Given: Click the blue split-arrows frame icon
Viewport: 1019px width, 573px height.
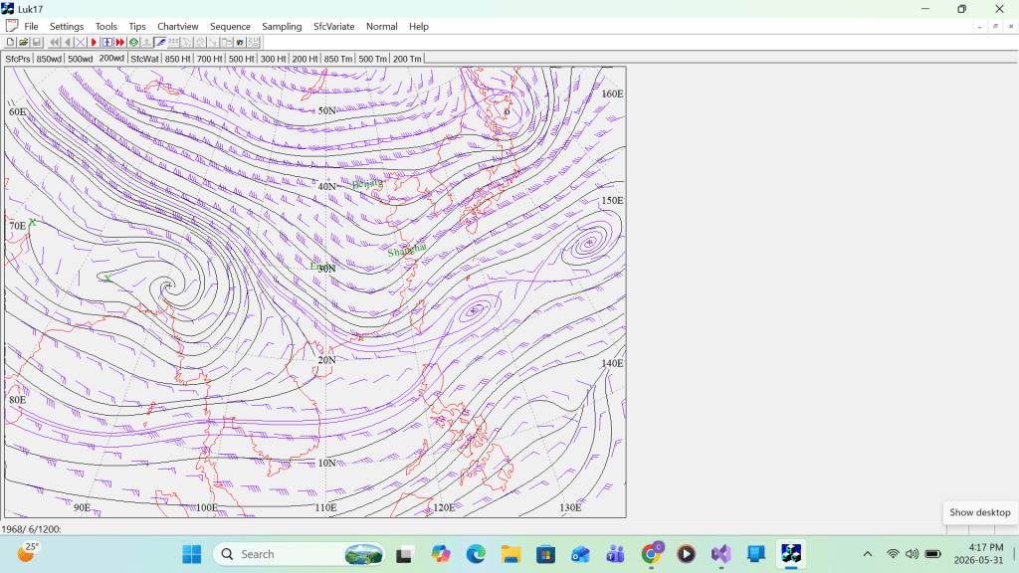Looking at the screenshot, I should click(107, 42).
